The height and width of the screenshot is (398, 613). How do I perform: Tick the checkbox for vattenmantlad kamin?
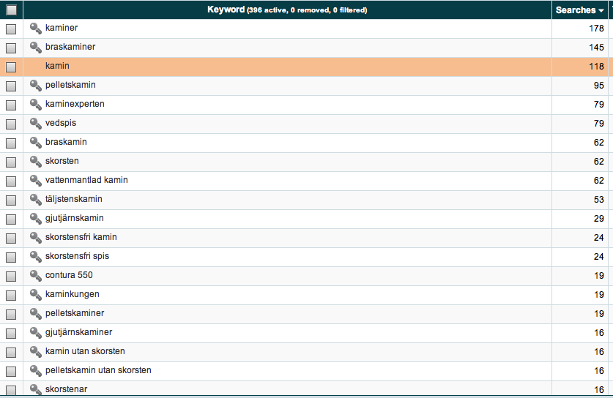11,181
